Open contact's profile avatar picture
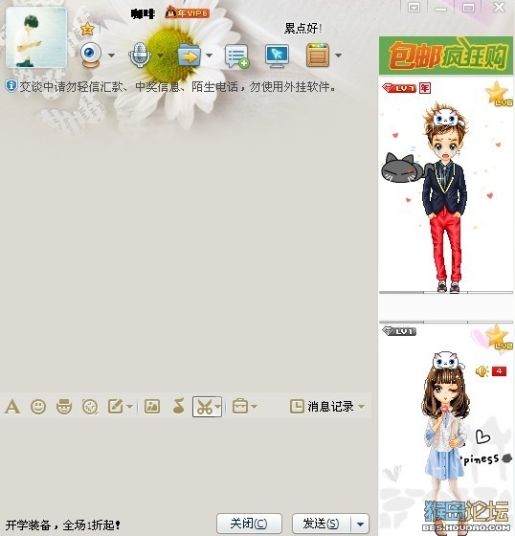The width and height of the screenshot is (515, 536). (x=36, y=37)
